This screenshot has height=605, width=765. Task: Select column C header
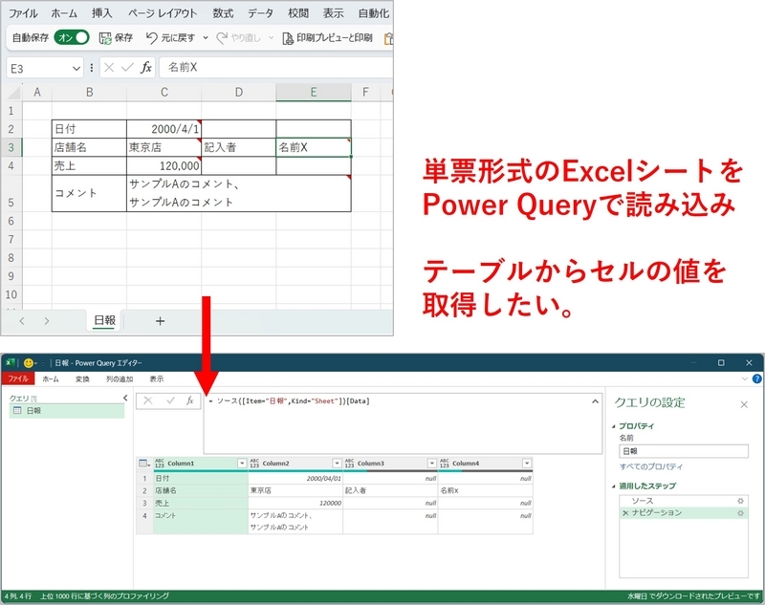(164, 92)
